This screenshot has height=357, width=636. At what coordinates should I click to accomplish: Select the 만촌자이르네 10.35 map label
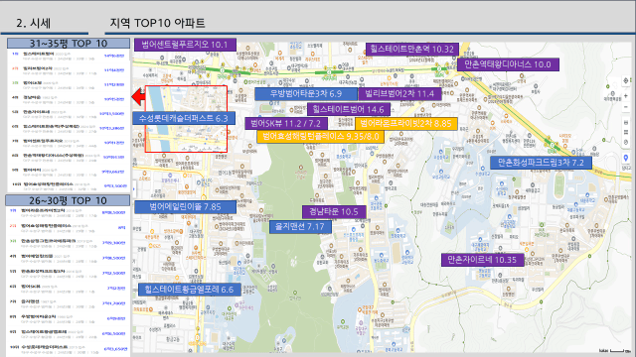tap(482, 260)
